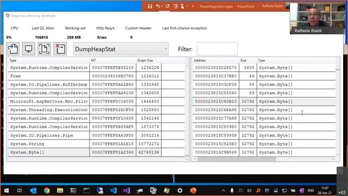Open Windows Start menu

(7, 191)
